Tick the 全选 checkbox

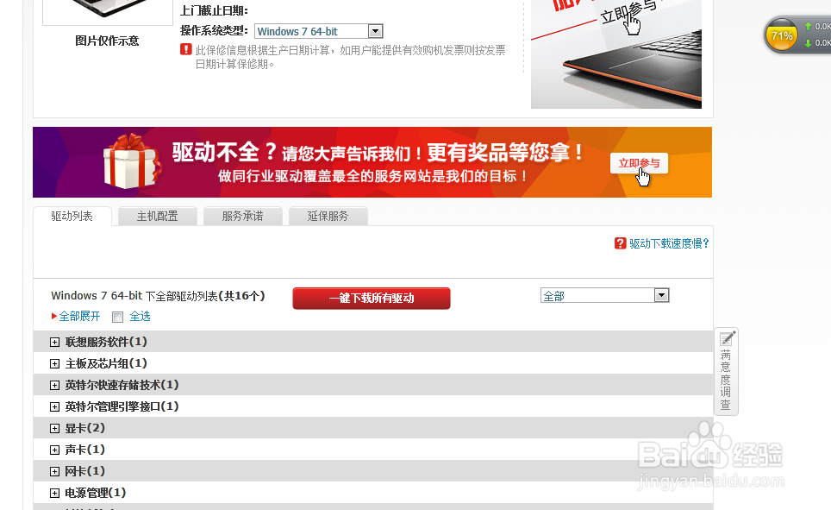pyautogui.click(x=117, y=318)
